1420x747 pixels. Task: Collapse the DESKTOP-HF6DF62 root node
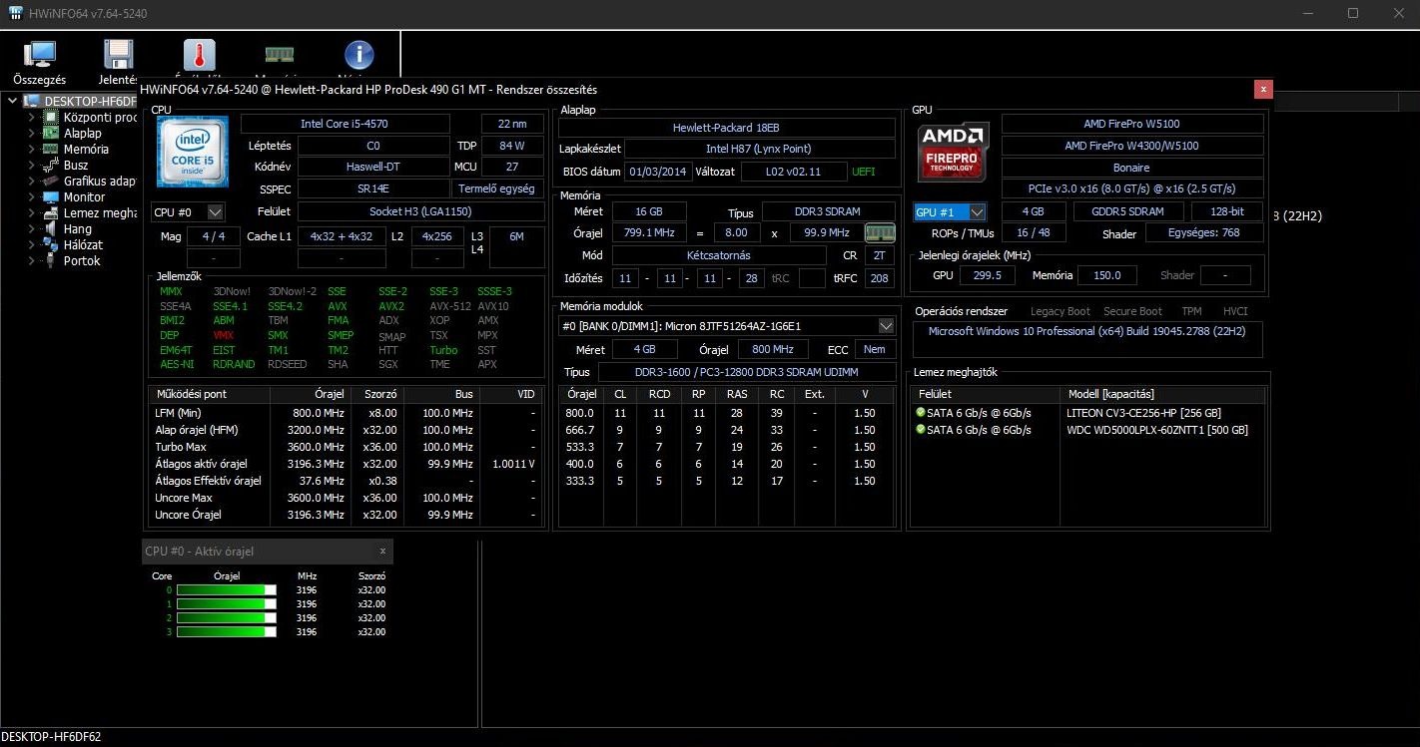(12, 101)
